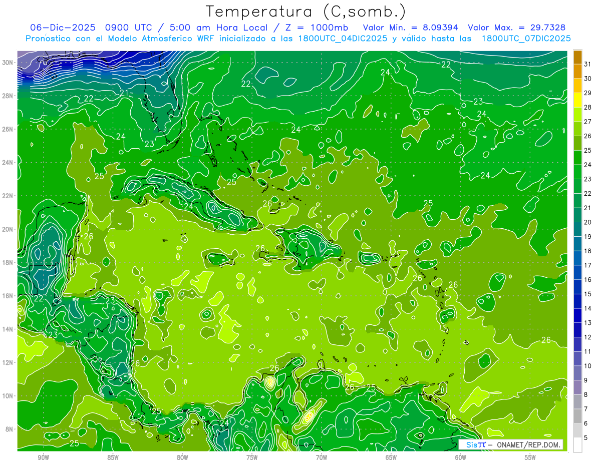Click the '55W' longitude axis label

(x=530, y=457)
